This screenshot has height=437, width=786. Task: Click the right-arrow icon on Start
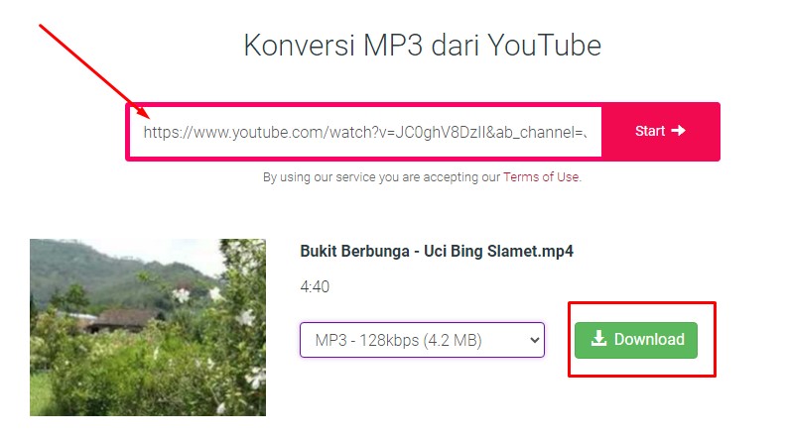678,131
